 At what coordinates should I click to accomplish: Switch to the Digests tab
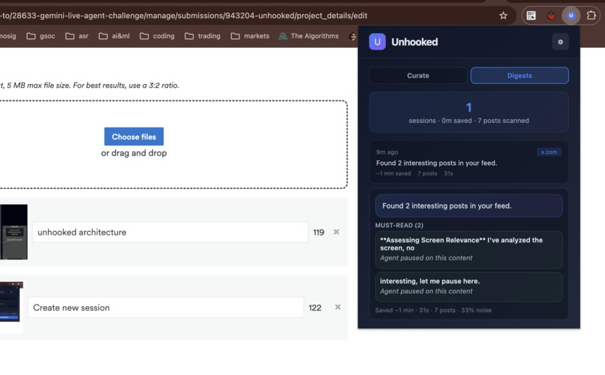pyautogui.click(x=519, y=76)
